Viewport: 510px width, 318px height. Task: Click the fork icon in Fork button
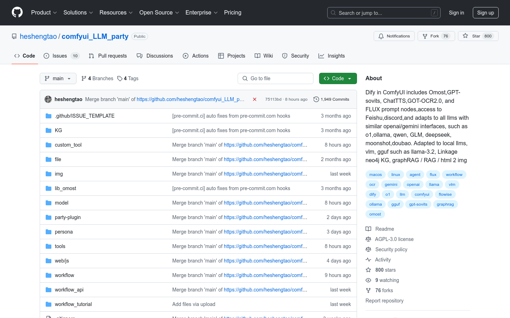425,36
